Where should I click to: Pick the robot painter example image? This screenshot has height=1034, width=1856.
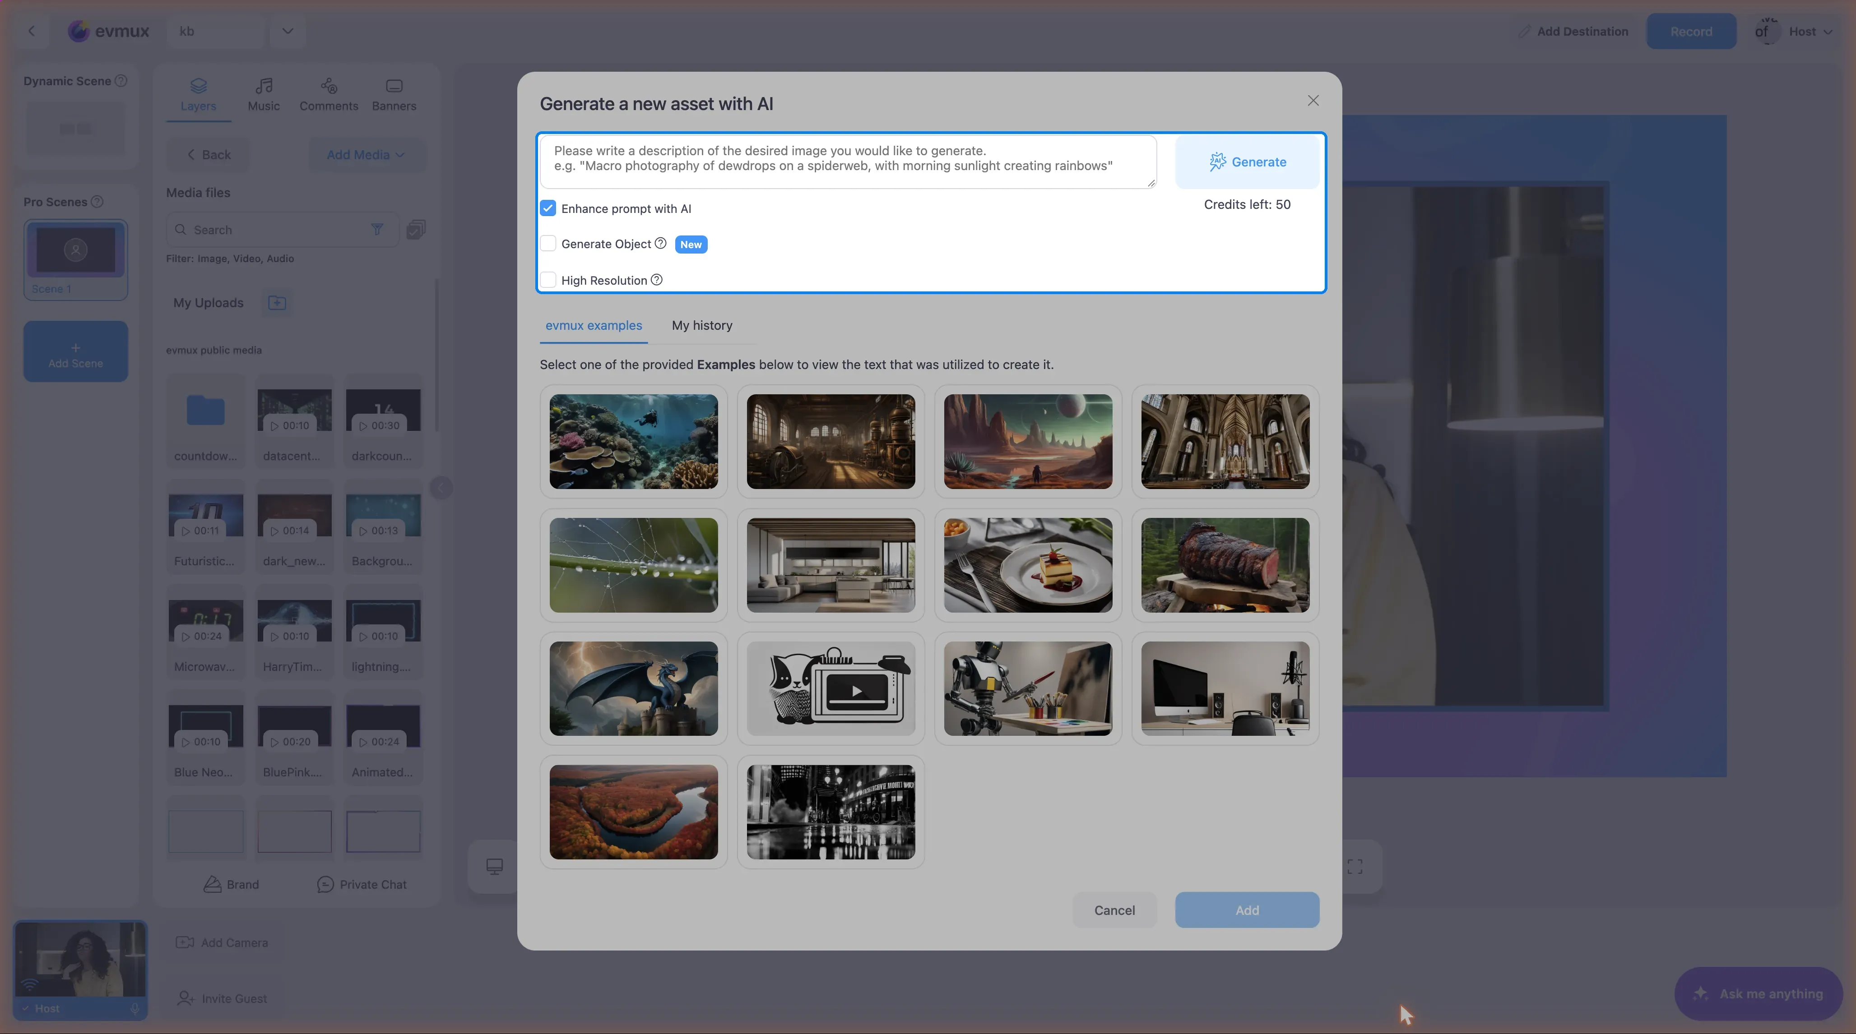pyautogui.click(x=1027, y=689)
